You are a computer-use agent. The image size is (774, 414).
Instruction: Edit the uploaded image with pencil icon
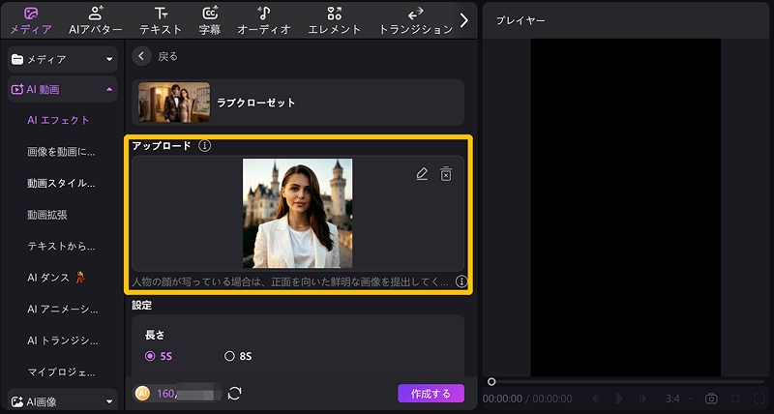click(422, 174)
